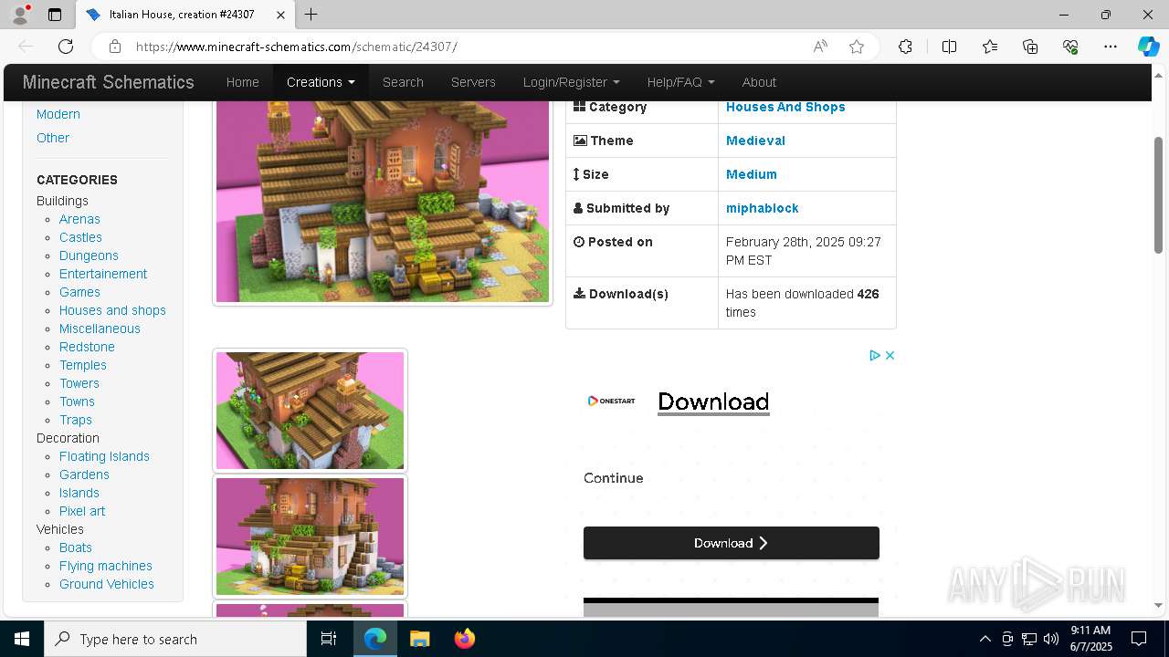Open Entertainment category

pos(103,274)
